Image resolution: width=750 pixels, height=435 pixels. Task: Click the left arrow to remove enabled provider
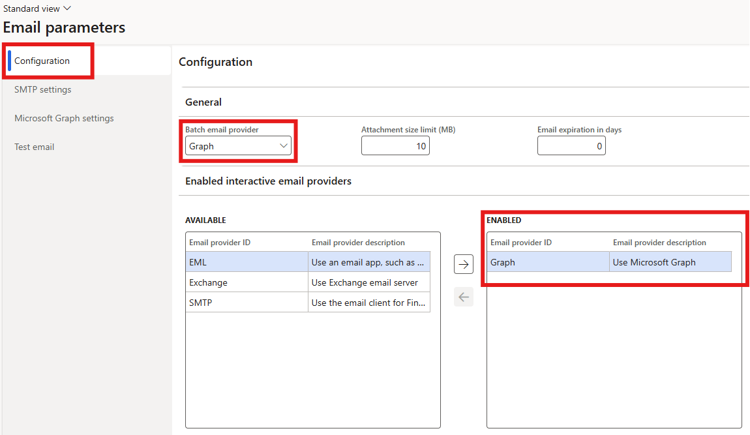pyautogui.click(x=464, y=297)
